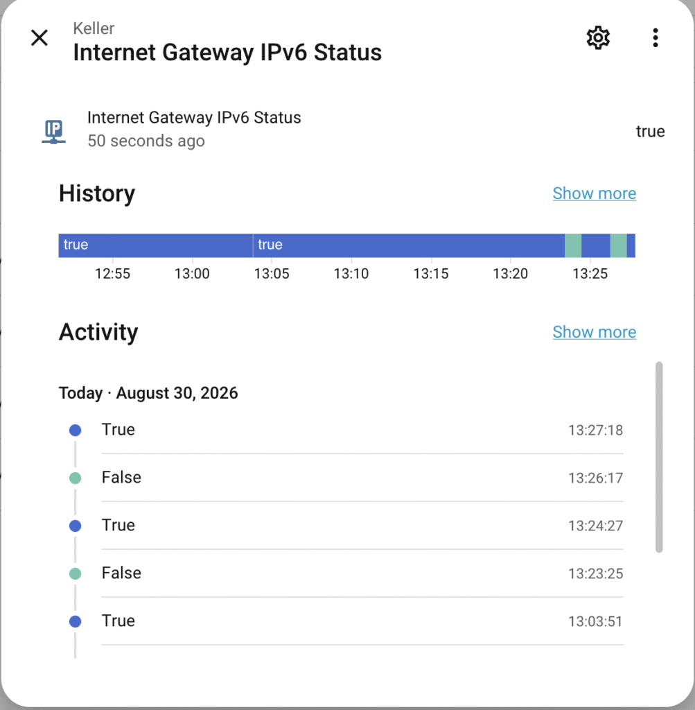Click green dot beside 13:26:17 entry
This screenshot has height=710, width=695.
click(75, 478)
